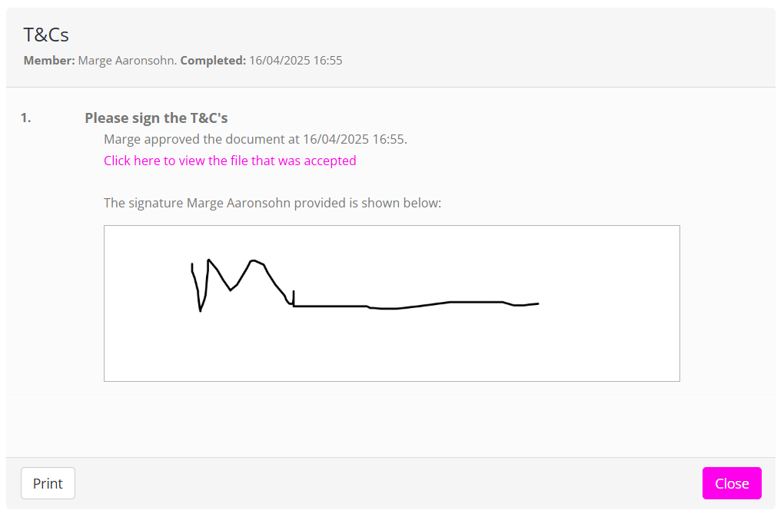Viewport: 784px width, 517px height.
Task: Click the approval timestamp in the approved sentence
Action: [354, 139]
